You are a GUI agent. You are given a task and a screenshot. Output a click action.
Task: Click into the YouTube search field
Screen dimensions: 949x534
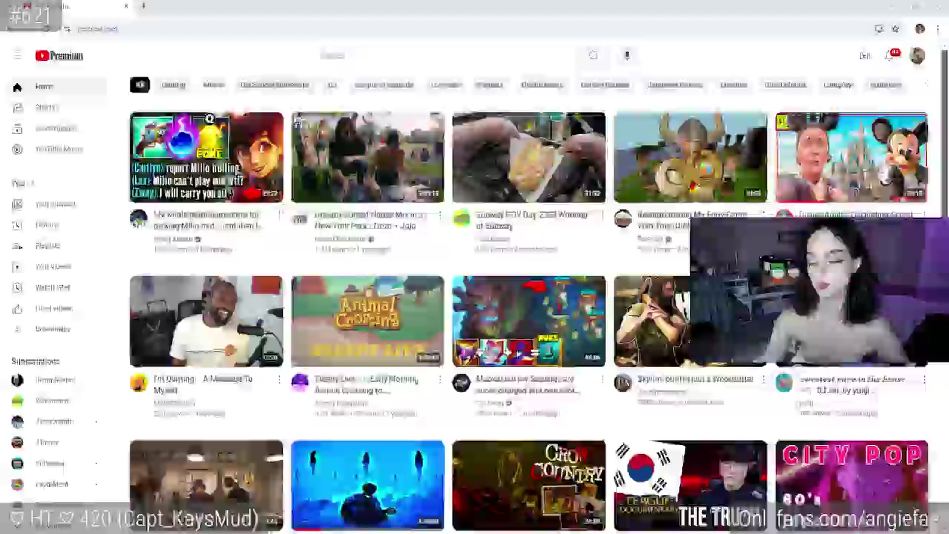(x=445, y=55)
